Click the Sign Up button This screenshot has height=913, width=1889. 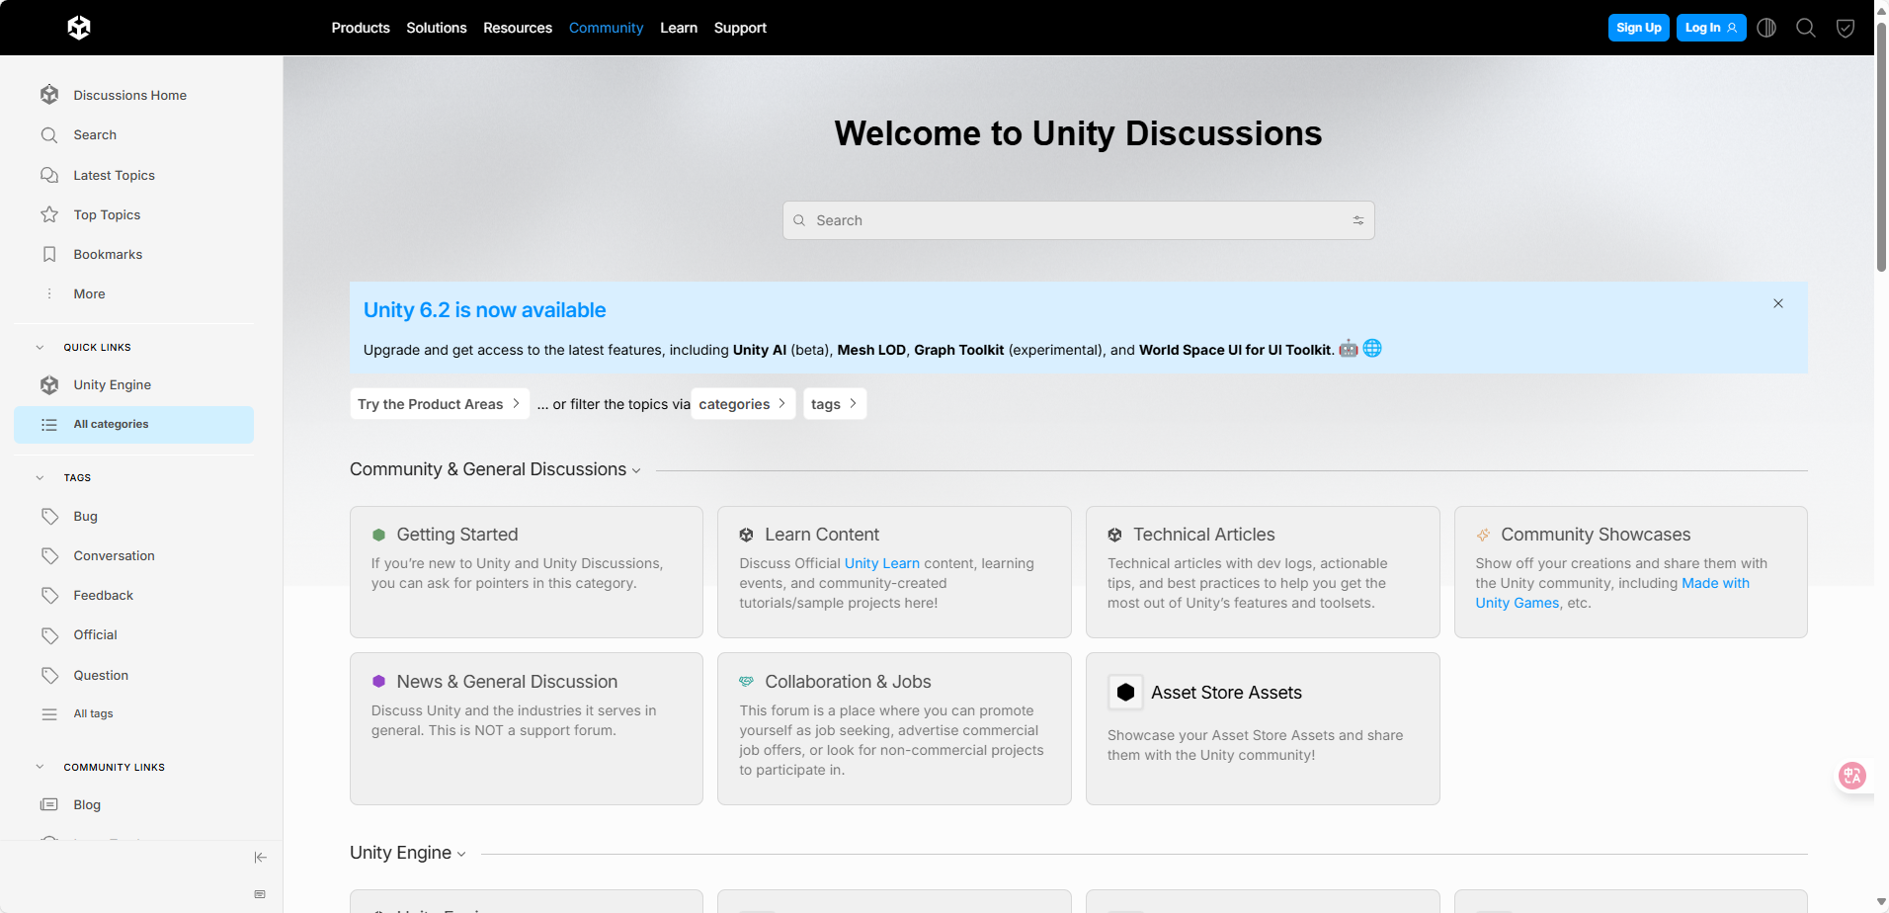[x=1638, y=28]
